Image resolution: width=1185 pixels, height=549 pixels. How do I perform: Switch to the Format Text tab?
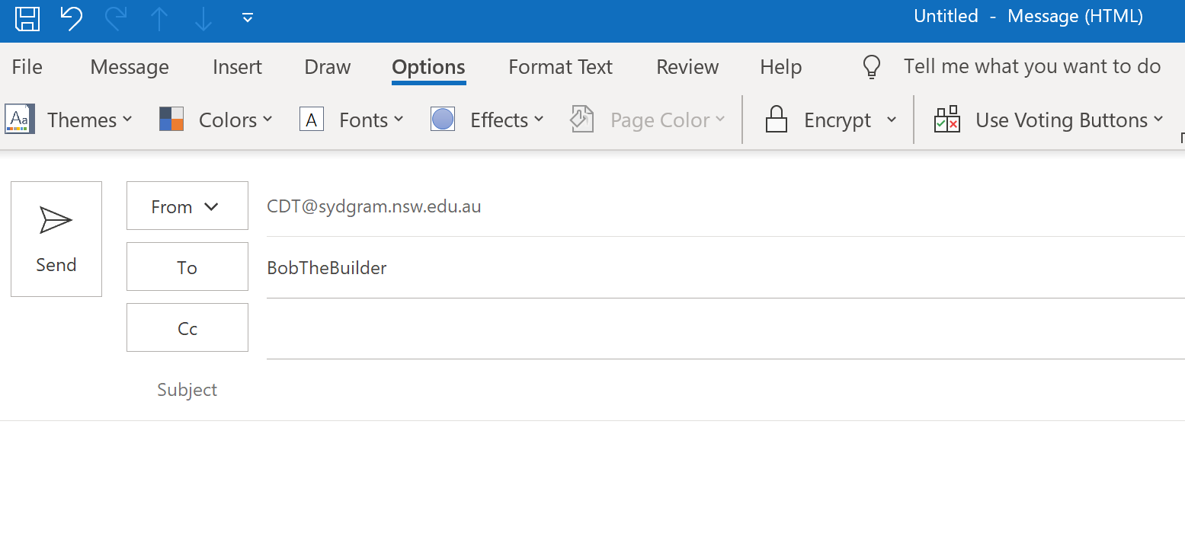(560, 67)
